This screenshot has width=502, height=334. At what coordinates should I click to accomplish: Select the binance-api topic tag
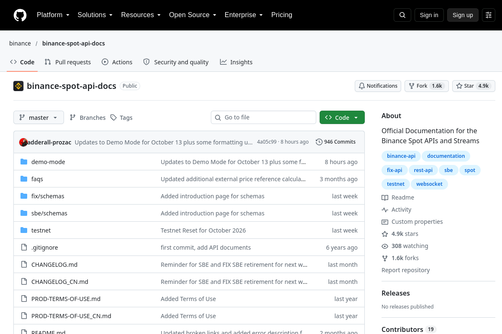coord(401,156)
